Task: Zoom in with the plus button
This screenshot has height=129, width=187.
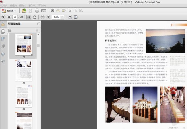Action: 48,17
